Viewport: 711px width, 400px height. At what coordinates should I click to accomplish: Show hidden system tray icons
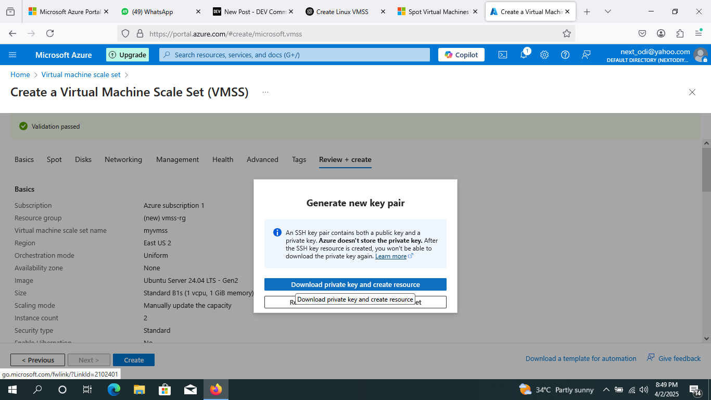tap(606, 390)
